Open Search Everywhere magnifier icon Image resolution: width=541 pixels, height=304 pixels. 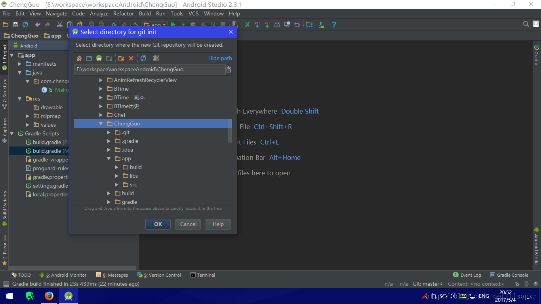pos(526,24)
